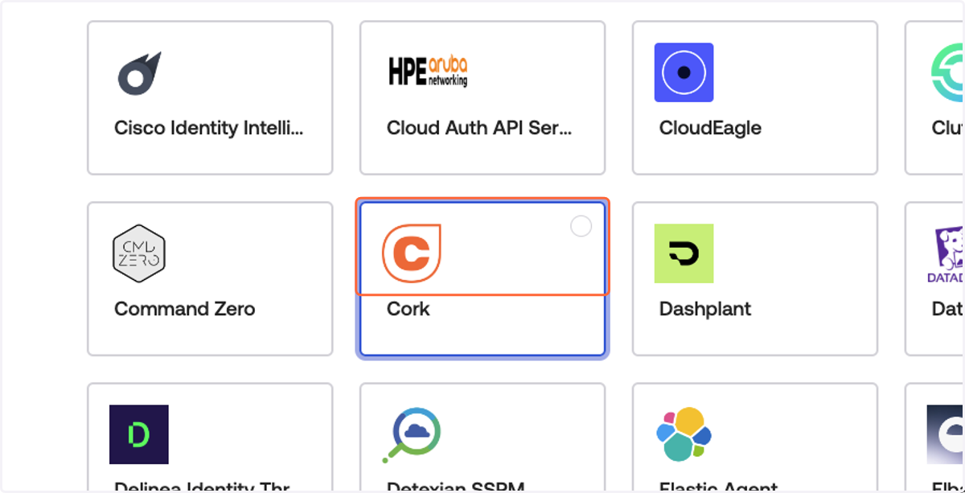965x493 pixels.
Task: Click the Datadog dog logo
Action: pyautogui.click(x=946, y=253)
